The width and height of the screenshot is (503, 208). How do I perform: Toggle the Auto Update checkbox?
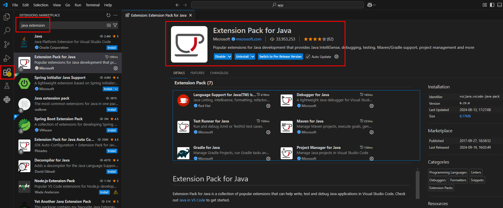(308, 57)
